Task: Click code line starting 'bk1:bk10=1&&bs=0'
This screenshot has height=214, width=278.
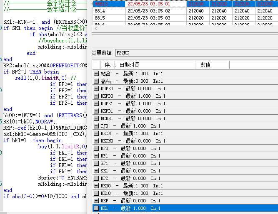Action: 45,134
